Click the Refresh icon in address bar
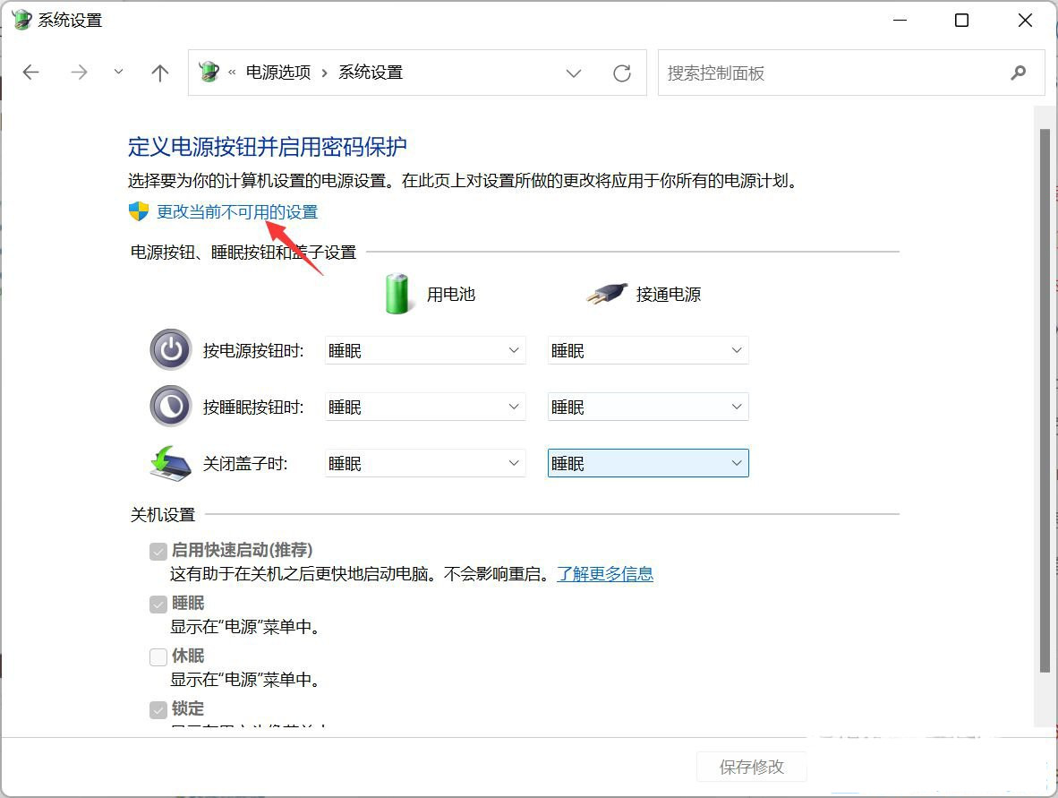1058x798 pixels. 622,73
